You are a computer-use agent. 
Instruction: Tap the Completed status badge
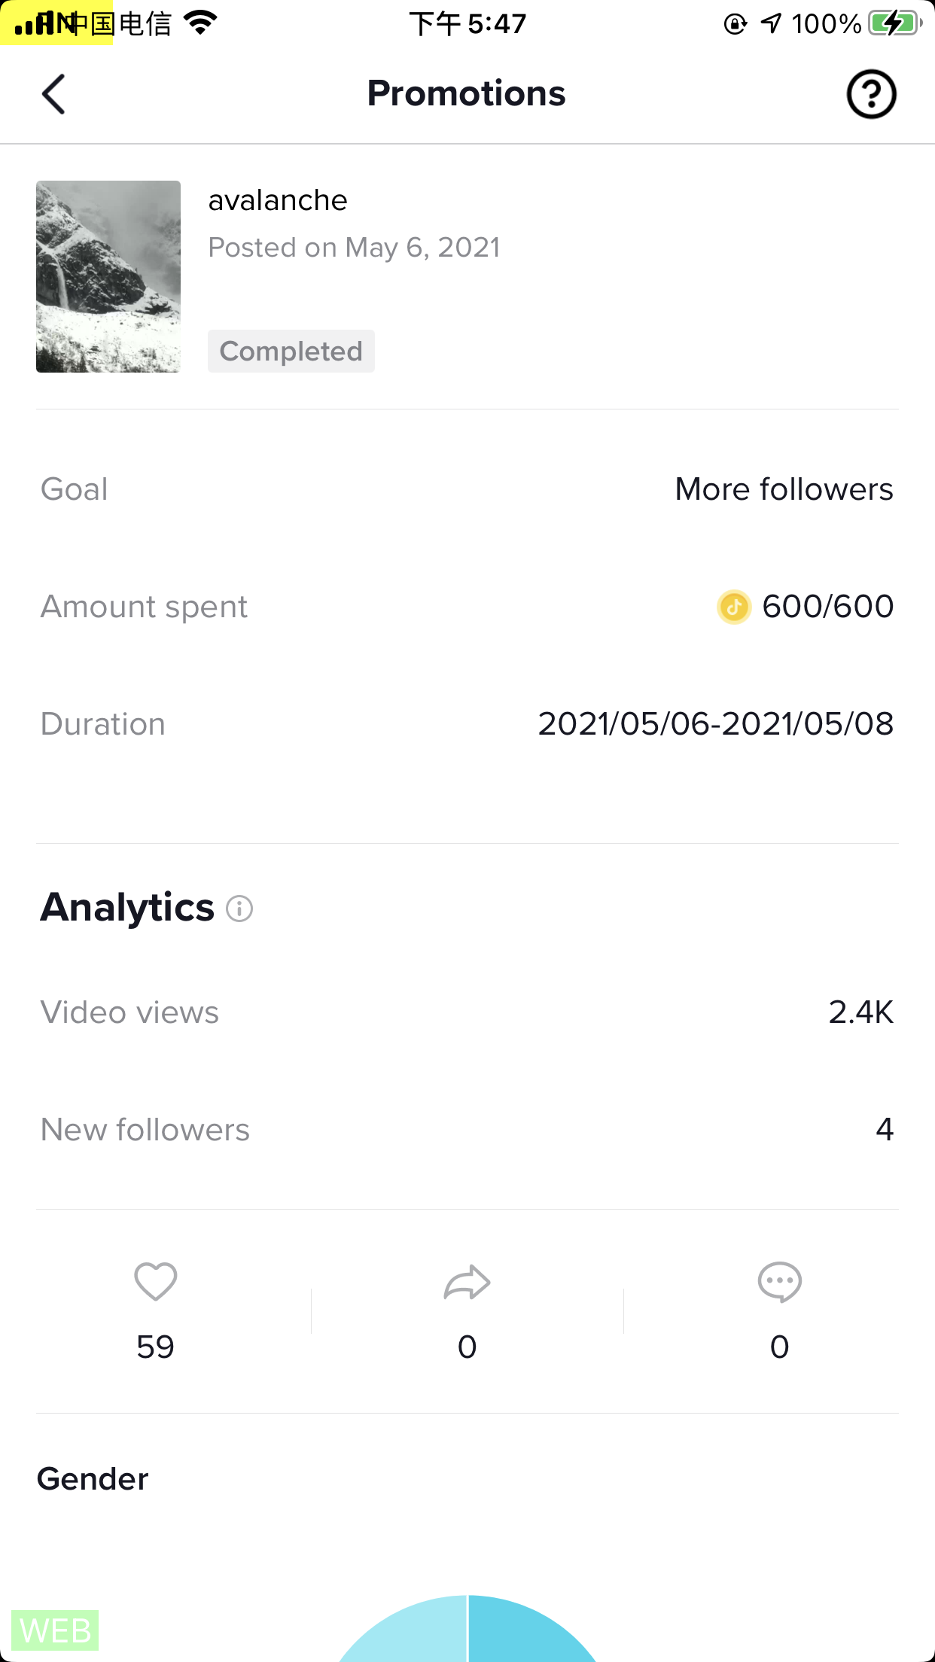291,352
